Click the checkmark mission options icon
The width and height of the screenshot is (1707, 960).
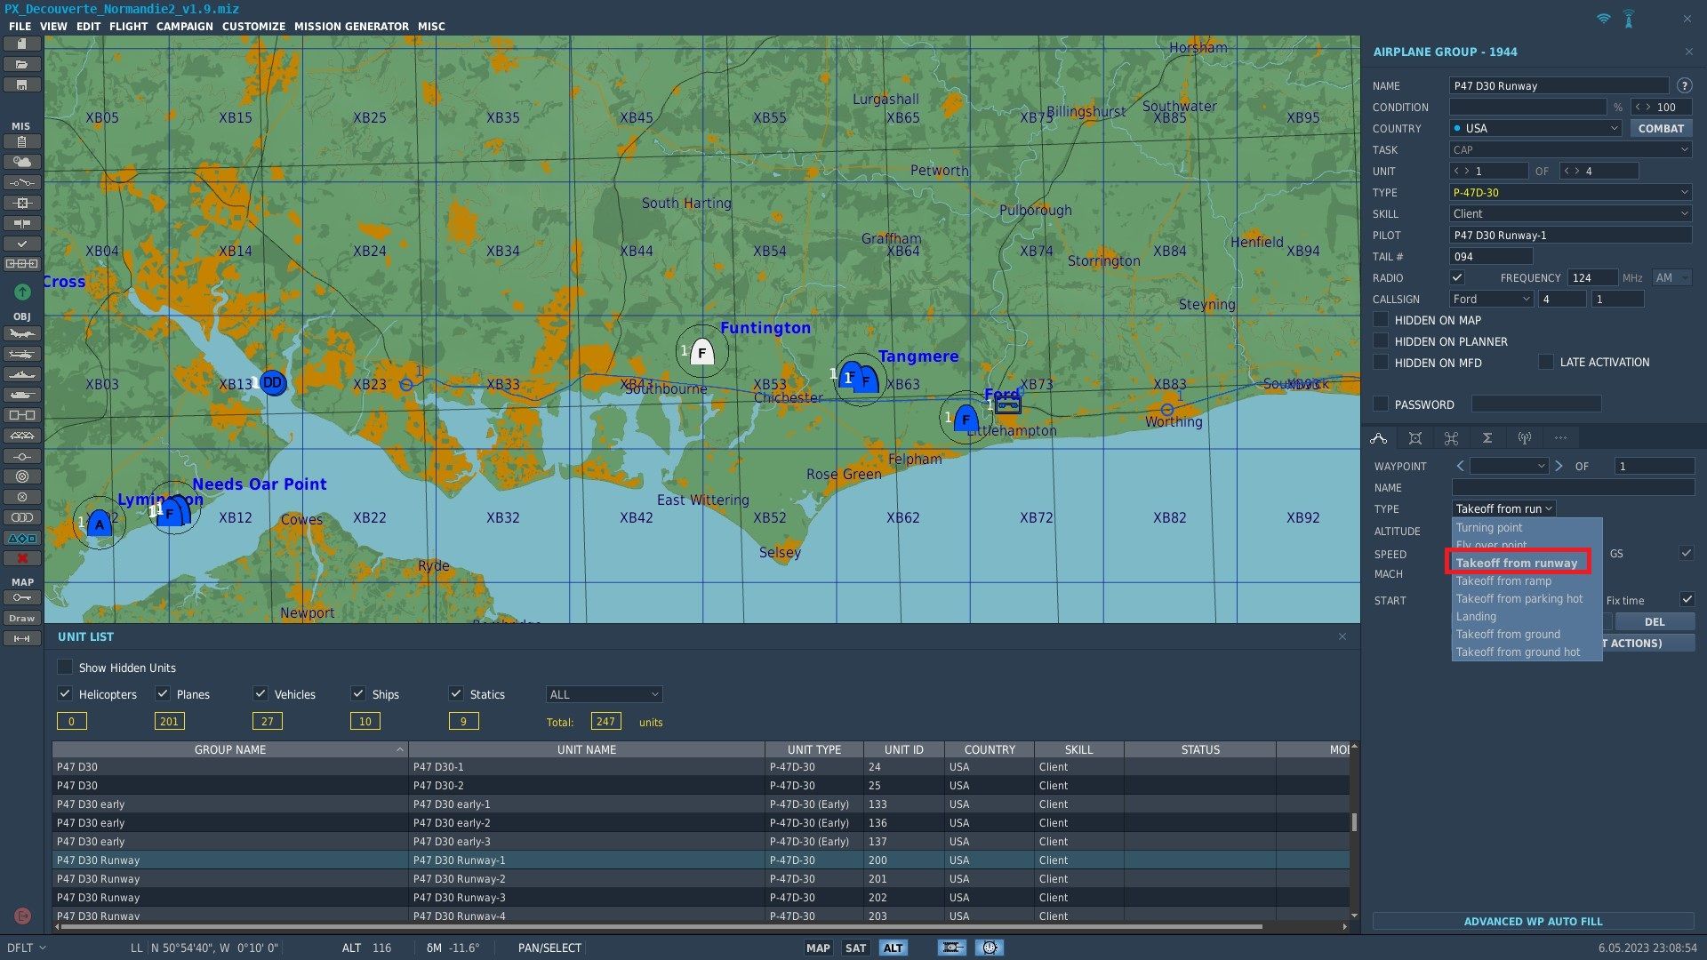[x=22, y=244]
